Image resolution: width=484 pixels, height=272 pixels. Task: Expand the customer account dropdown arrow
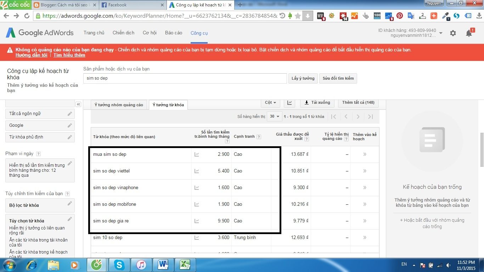click(x=441, y=33)
